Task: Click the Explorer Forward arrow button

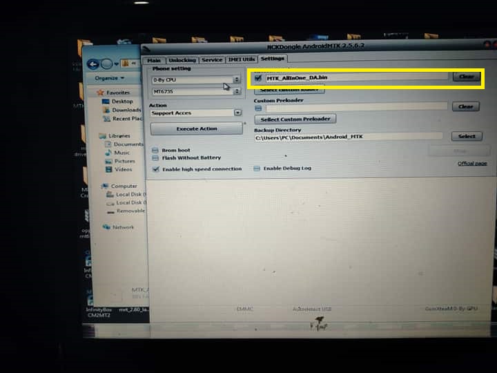Action: coord(106,64)
